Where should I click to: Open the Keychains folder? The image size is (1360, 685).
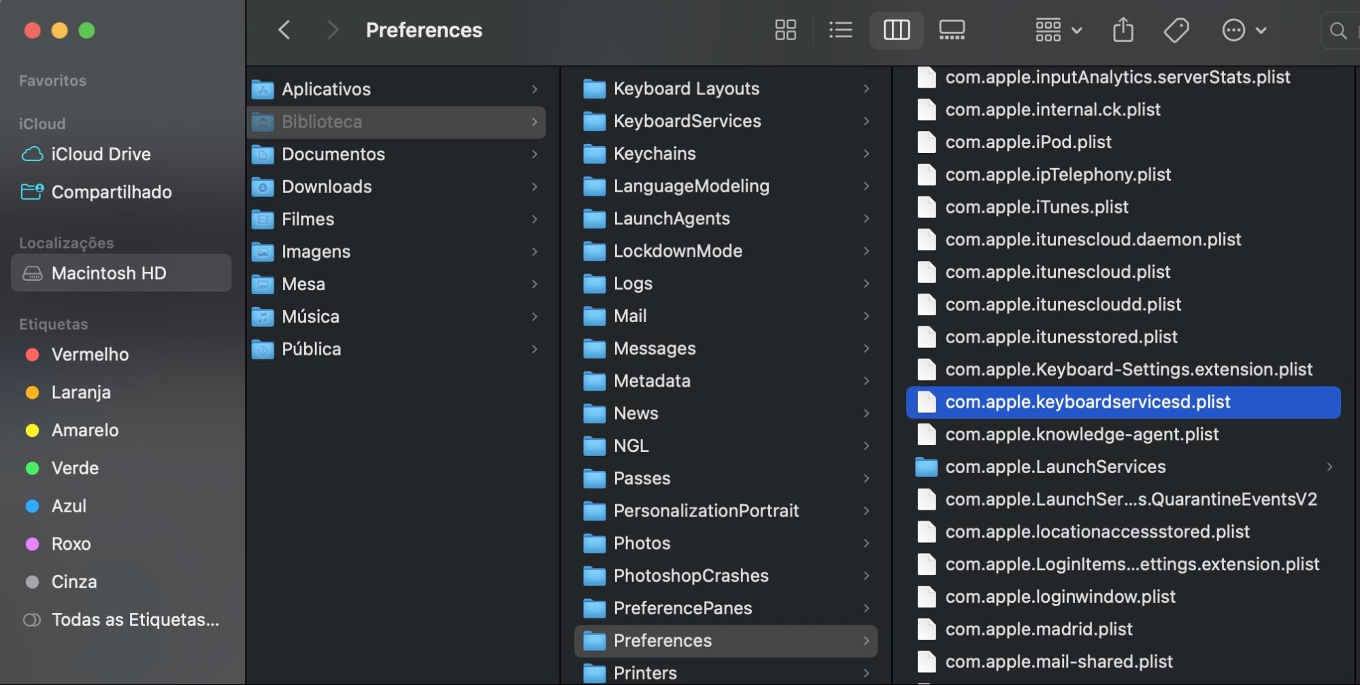click(726, 154)
